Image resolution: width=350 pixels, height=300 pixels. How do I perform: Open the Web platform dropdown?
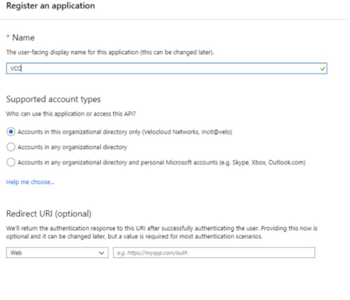(57, 253)
